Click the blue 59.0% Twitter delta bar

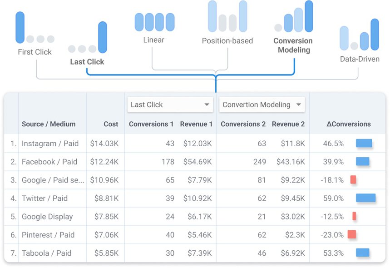365,198
